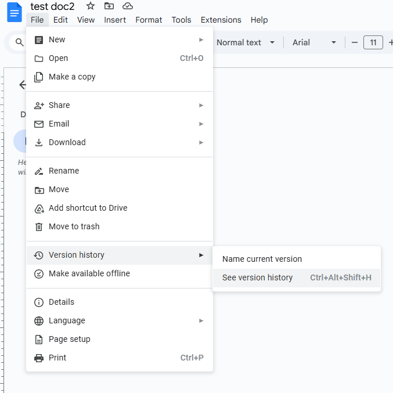Open Page setup from File menu
393x393 pixels.
[x=69, y=339]
